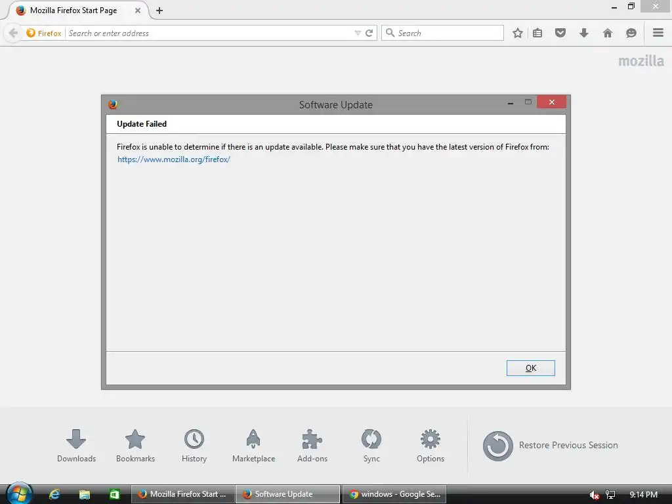Open Firefox Hello chat icon

pyautogui.click(x=631, y=33)
